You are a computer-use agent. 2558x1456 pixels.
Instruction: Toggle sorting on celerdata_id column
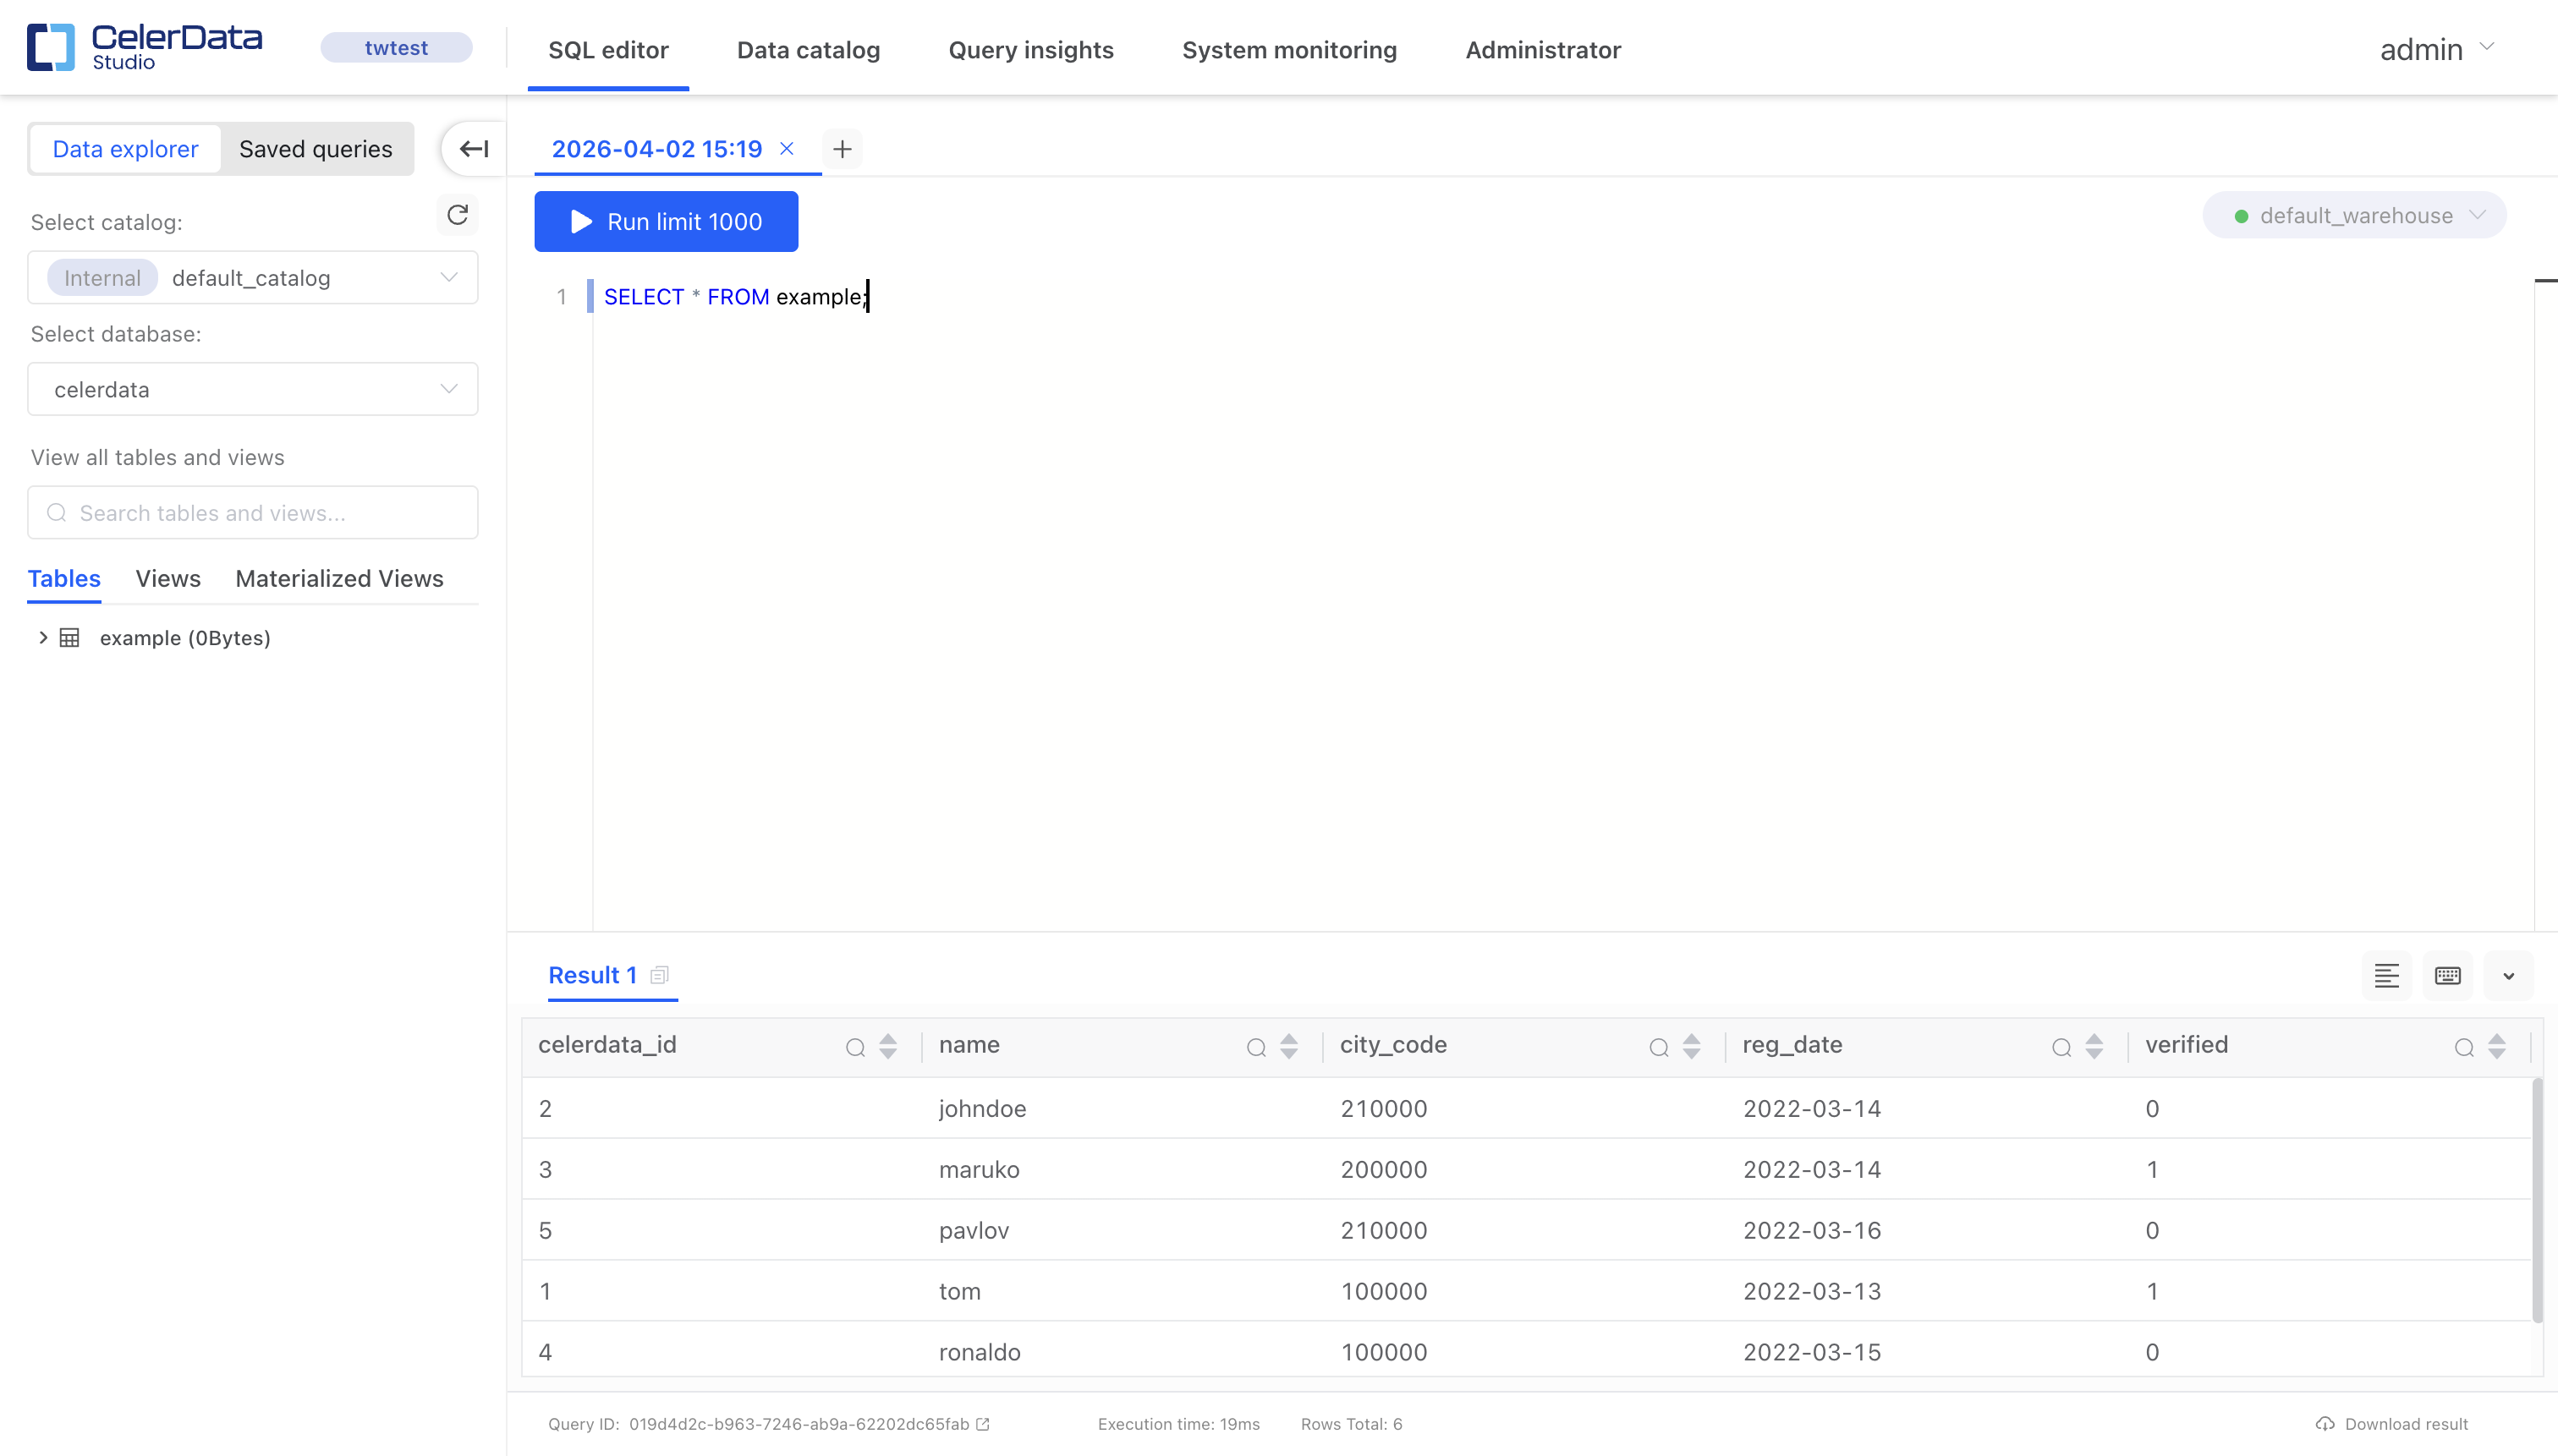pyautogui.click(x=887, y=1046)
